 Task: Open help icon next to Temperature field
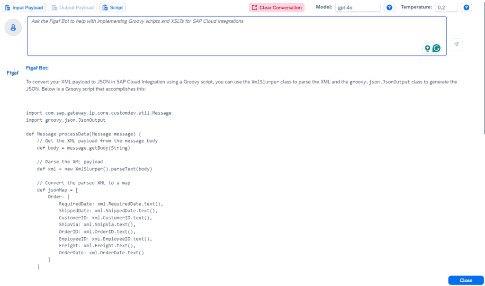[467, 8]
